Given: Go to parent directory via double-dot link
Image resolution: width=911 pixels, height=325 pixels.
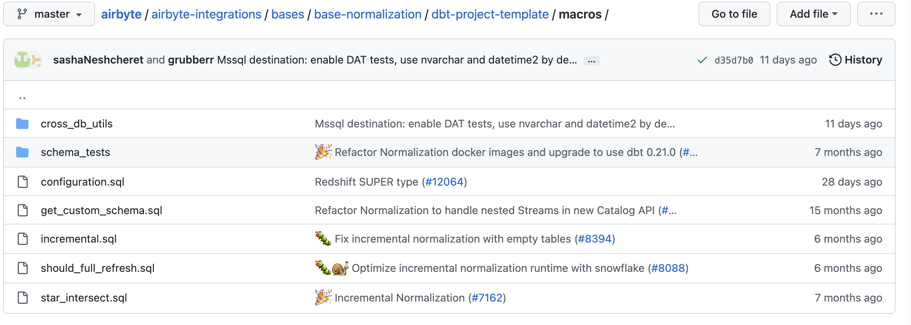Looking at the screenshot, I should (x=22, y=97).
